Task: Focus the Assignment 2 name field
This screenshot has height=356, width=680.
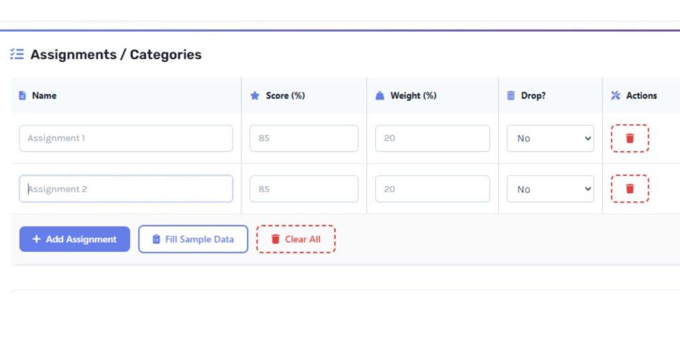Action: tap(126, 189)
